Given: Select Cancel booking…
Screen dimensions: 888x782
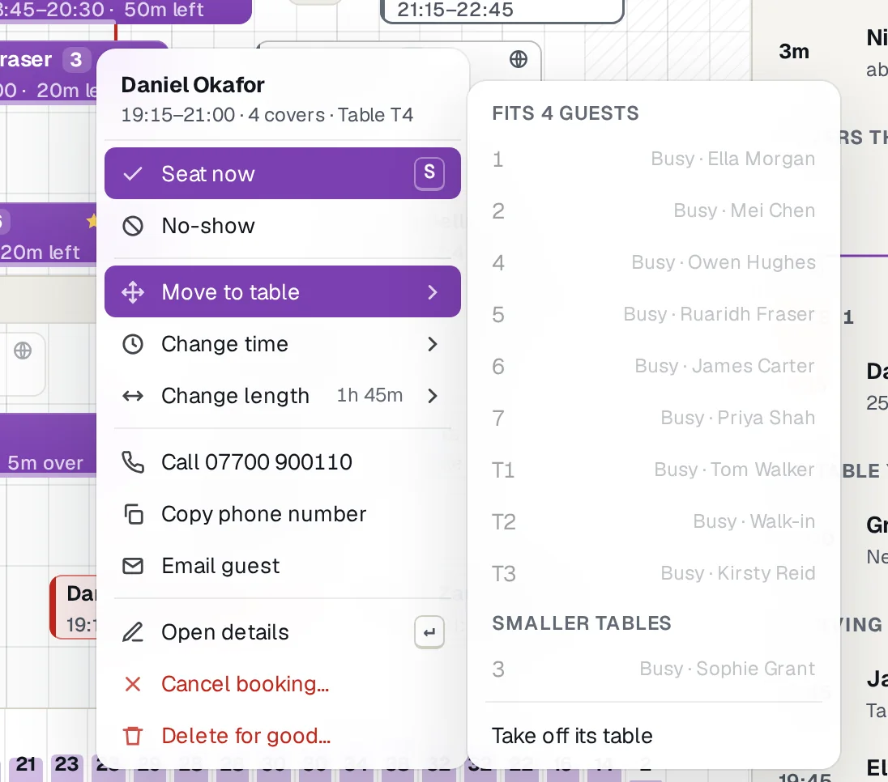Looking at the screenshot, I should point(283,684).
